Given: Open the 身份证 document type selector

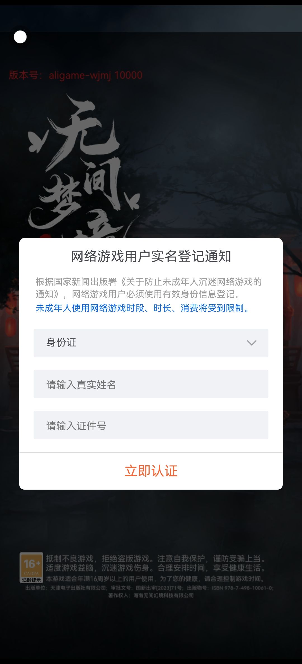Looking at the screenshot, I should 151,343.
